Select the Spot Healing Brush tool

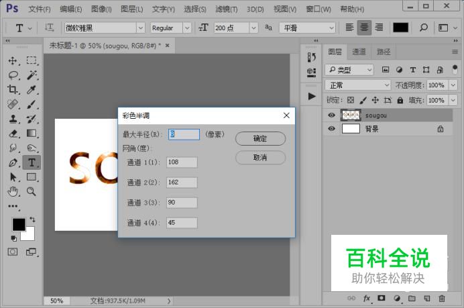point(13,104)
